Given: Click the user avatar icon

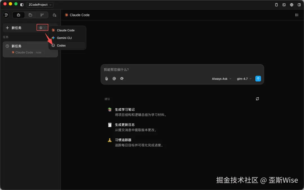Looking at the screenshot, I should click(6, 15).
